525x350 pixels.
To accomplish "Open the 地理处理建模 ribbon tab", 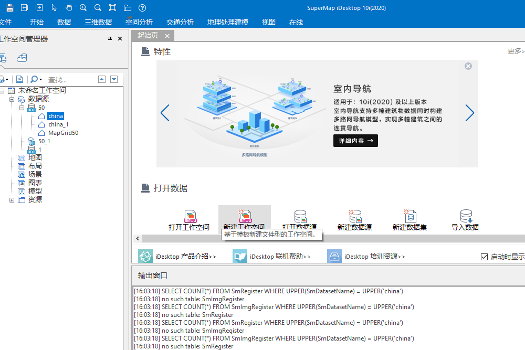I will point(228,22).
